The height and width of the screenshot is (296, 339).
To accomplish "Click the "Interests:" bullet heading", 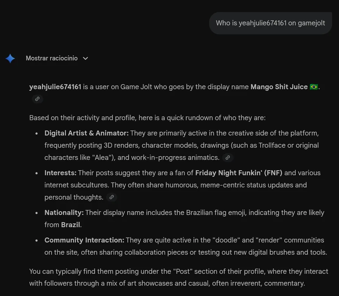I will tap(61, 173).
